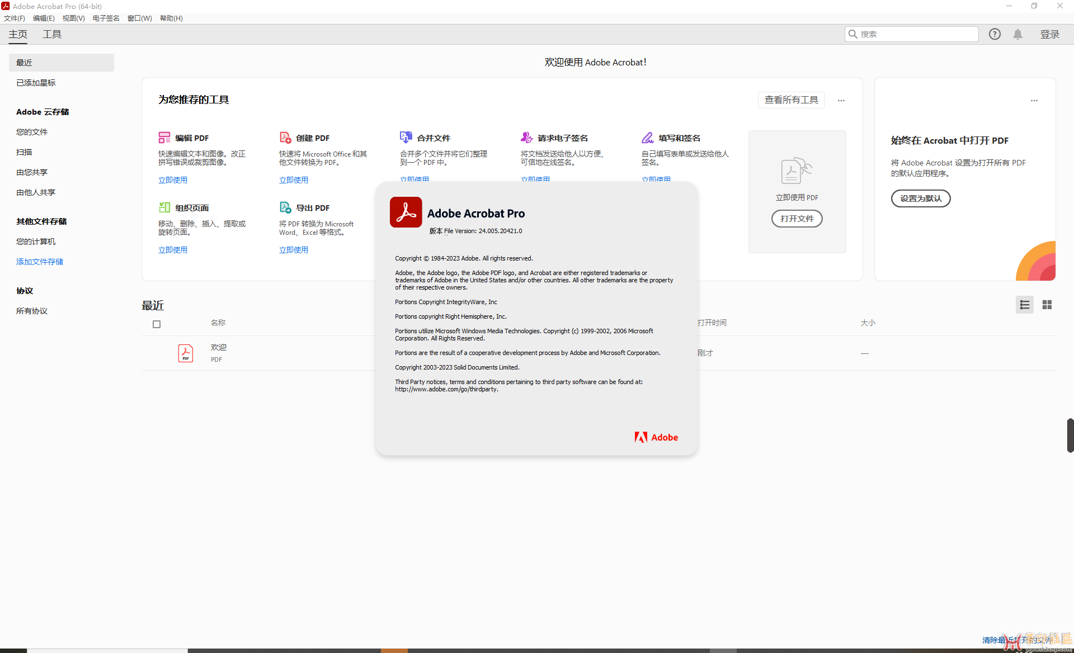Switch to the 工具 tab
Image resolution: width=1074 pixels, height=653 pixels.
pos(52,34)
